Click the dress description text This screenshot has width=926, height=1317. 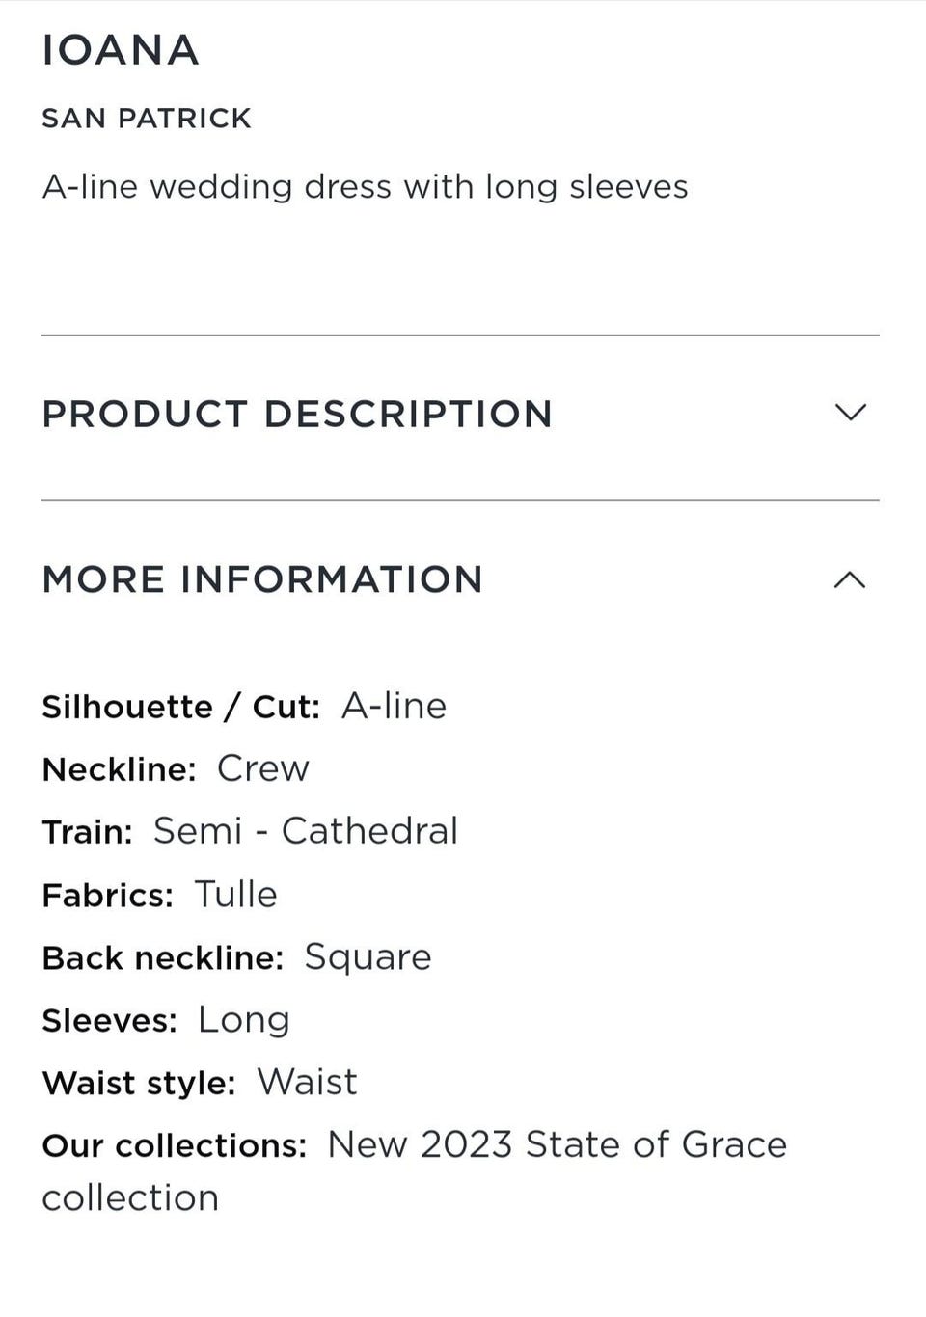(x=365, y=186)
